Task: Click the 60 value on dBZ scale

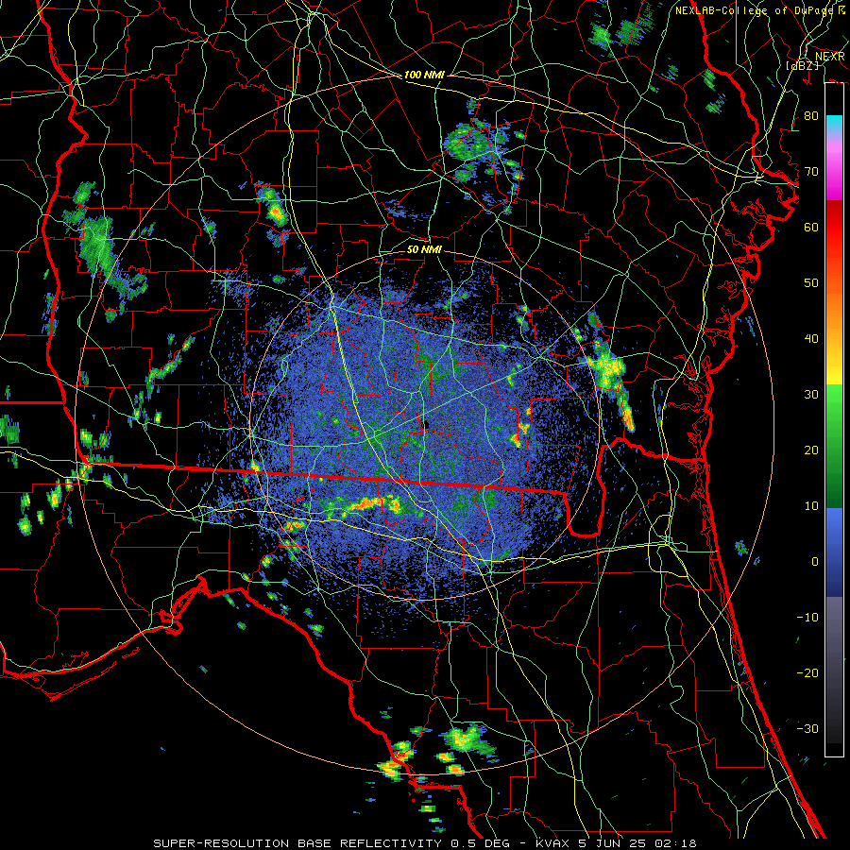Action: 811,227
